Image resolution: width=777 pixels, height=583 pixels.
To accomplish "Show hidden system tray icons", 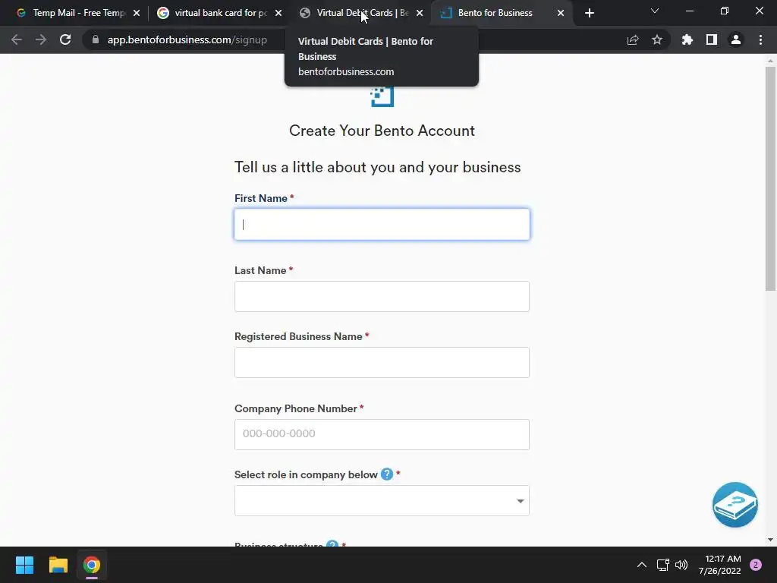I will [x=642, y=565].
